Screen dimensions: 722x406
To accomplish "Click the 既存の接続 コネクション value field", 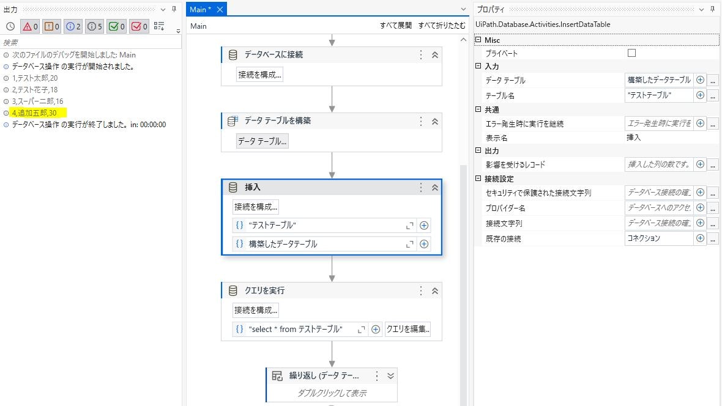I will (659, 238).
